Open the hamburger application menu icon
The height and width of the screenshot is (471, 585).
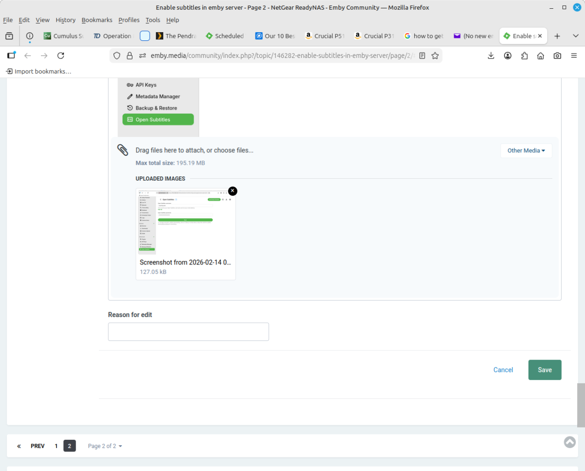click(x=574, y=56)
